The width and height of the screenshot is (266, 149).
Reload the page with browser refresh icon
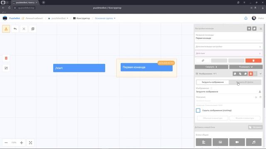coord(9,8)
